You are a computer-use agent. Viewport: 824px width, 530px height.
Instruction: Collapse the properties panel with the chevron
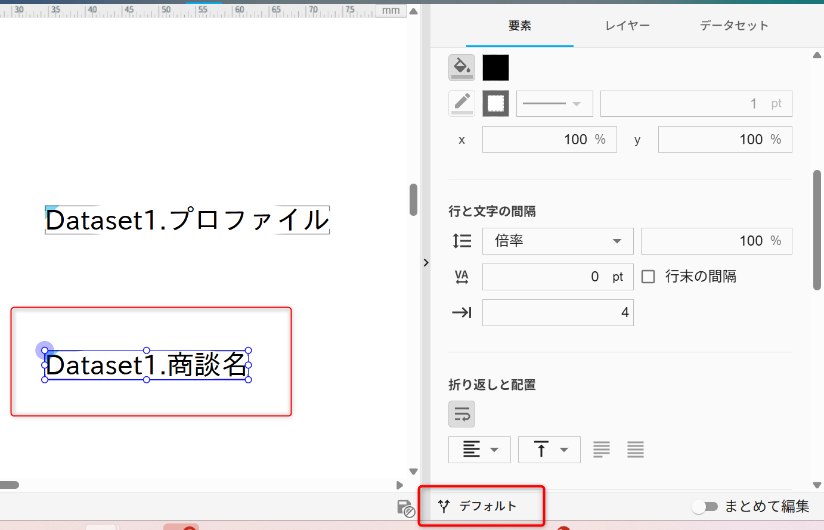pyautogui.click(x=426, y=262)
